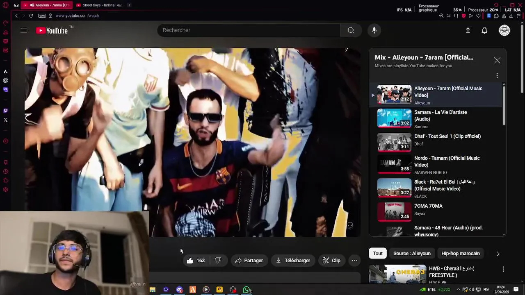The height and width of the screenshot is (295, 525).
Task: Select 7OMA 7OMA playlist entry
Action: (x=436, y=211)
